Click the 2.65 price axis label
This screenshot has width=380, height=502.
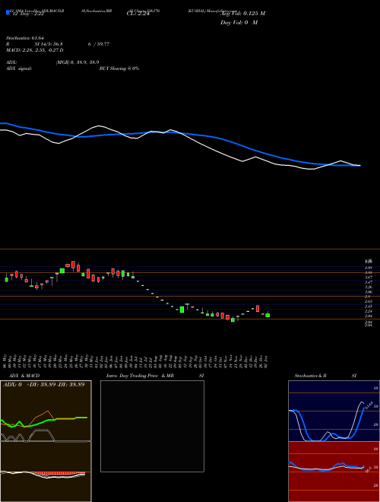[x=369, y=301]
